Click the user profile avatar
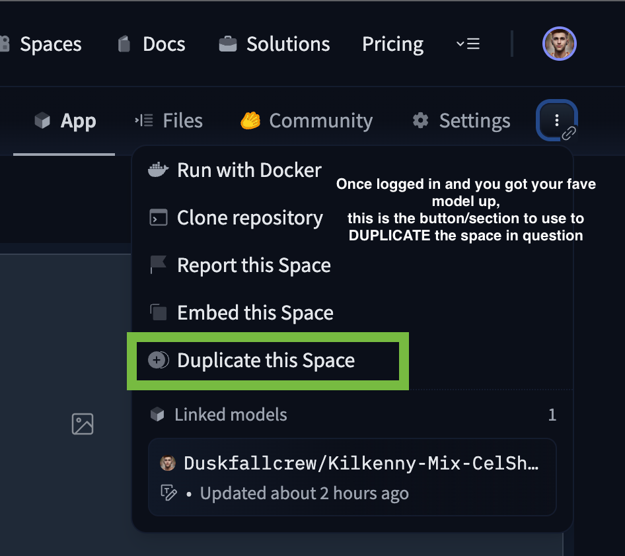The width and height of the screenshot is (625, 556). 559,44
